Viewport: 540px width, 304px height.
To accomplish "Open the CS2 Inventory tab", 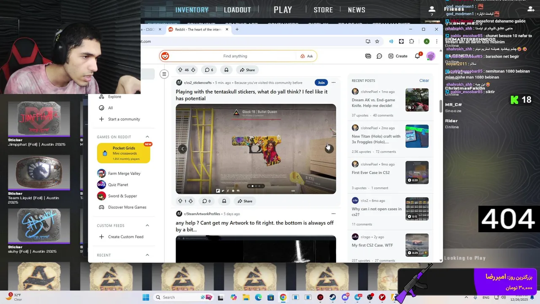I will (192, 10).
